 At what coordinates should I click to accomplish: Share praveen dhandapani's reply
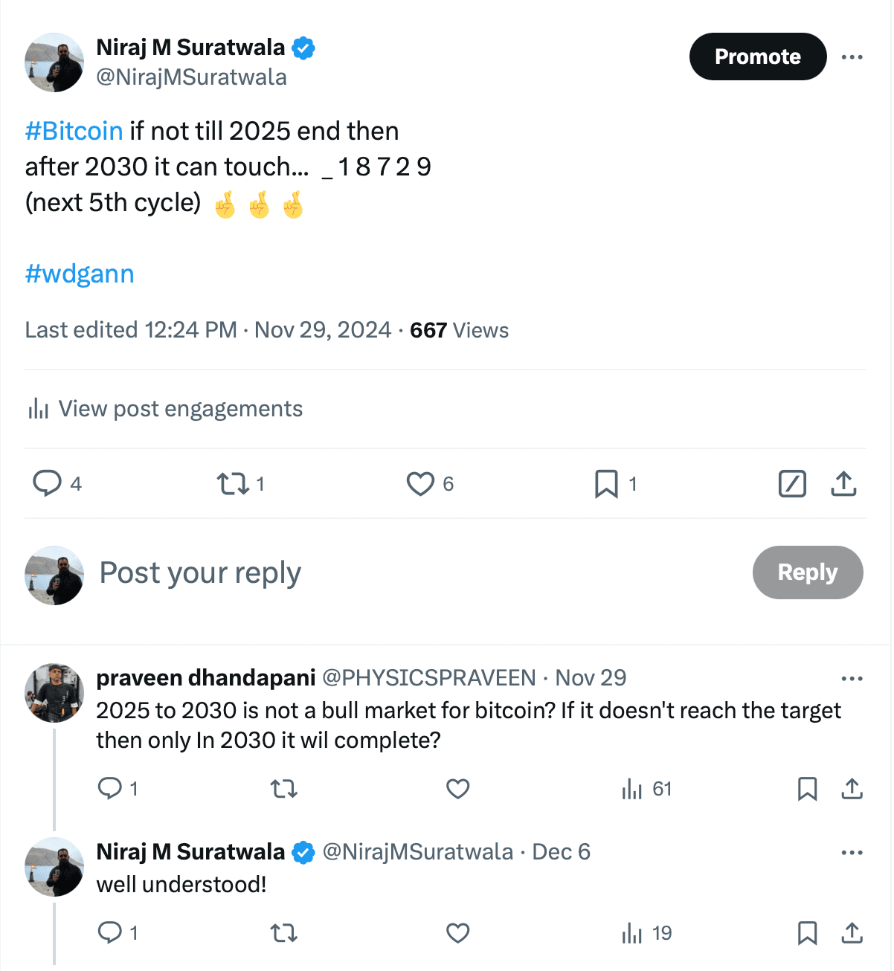coord(852,790)
